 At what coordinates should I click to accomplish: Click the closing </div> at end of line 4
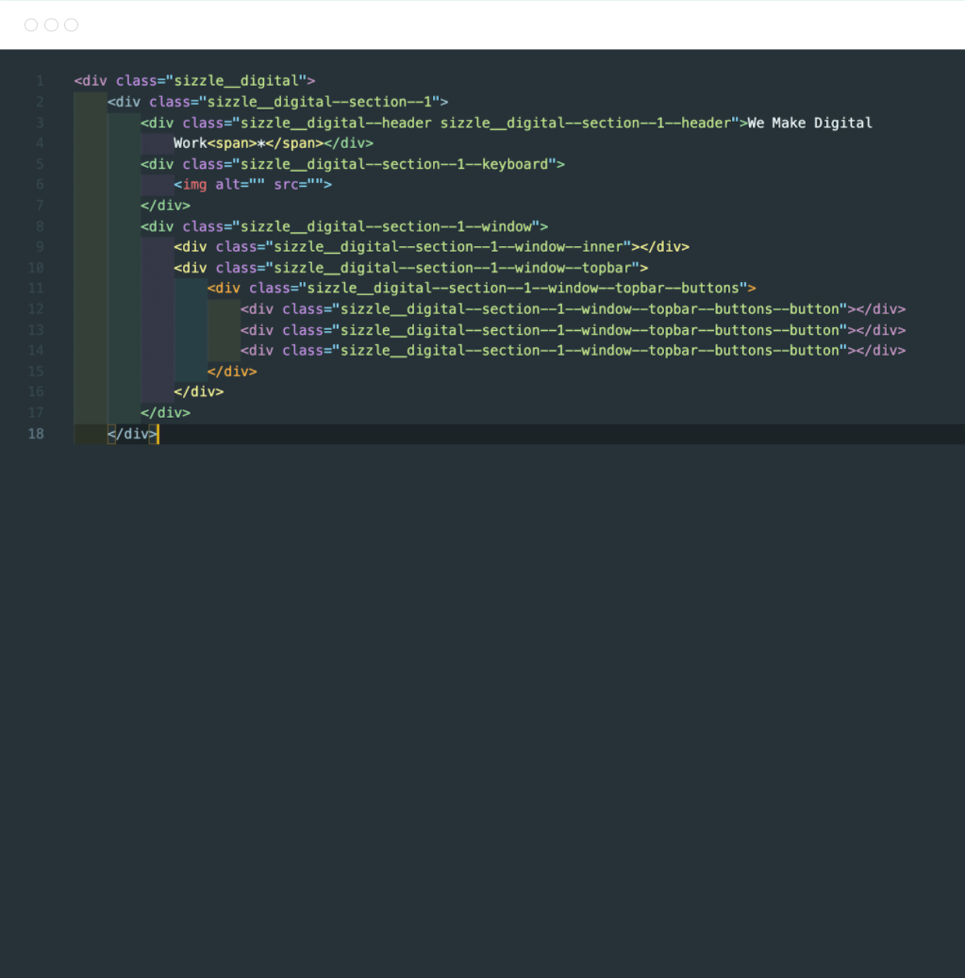349,142
